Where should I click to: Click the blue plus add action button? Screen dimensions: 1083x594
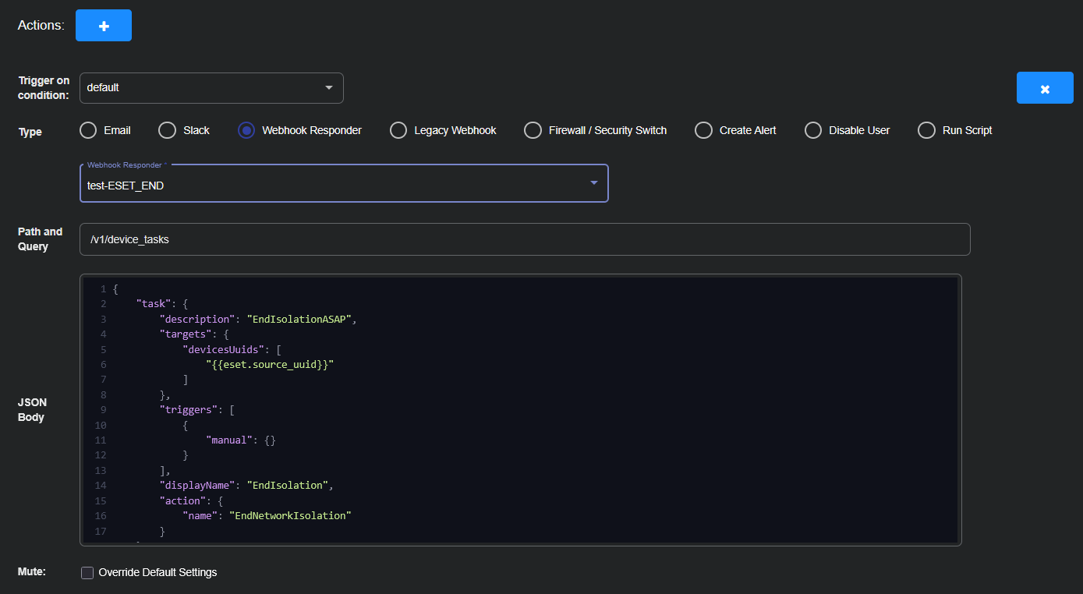click(x=104, y=26)
